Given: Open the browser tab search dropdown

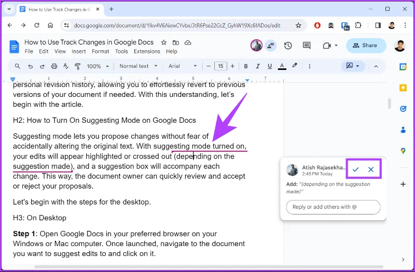Looking at the screenshot, I should pyautogui.click(x=9, y=9).
